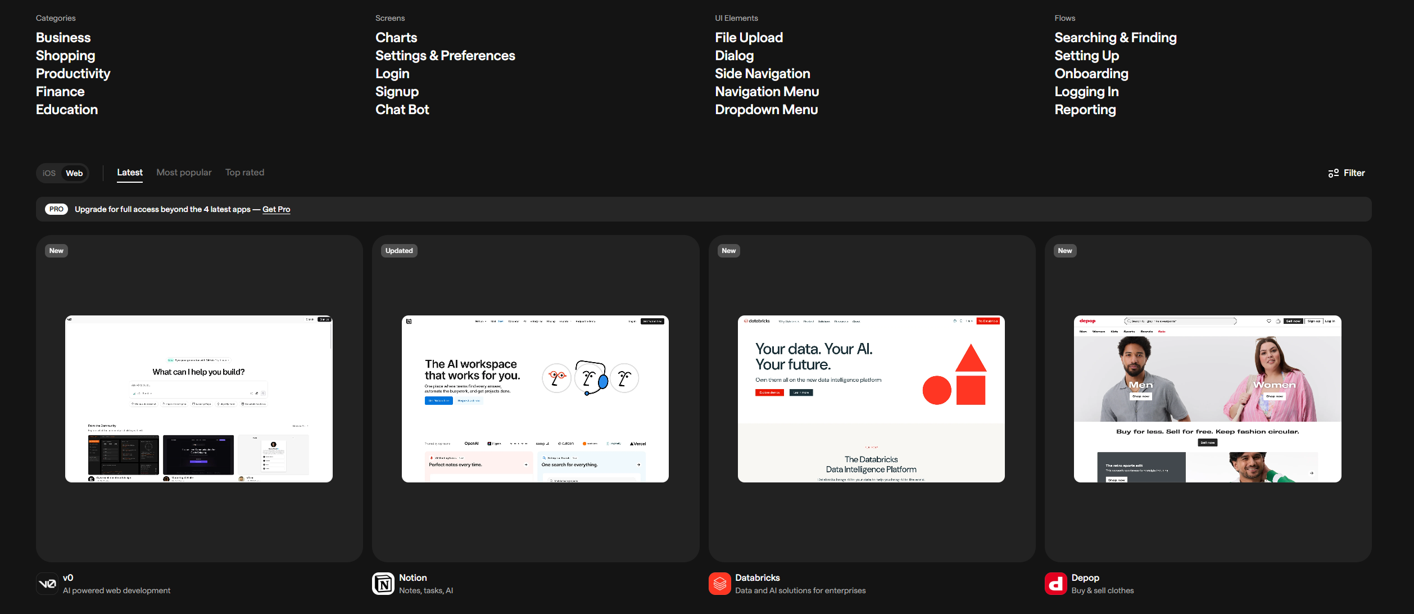Click the PRO badge in banner
1414x614 pixels.
pyautogui.click(x=56, y=209)
